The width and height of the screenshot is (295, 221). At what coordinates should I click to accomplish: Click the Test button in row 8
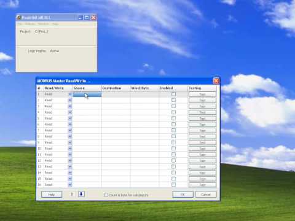tap(202, 136)
